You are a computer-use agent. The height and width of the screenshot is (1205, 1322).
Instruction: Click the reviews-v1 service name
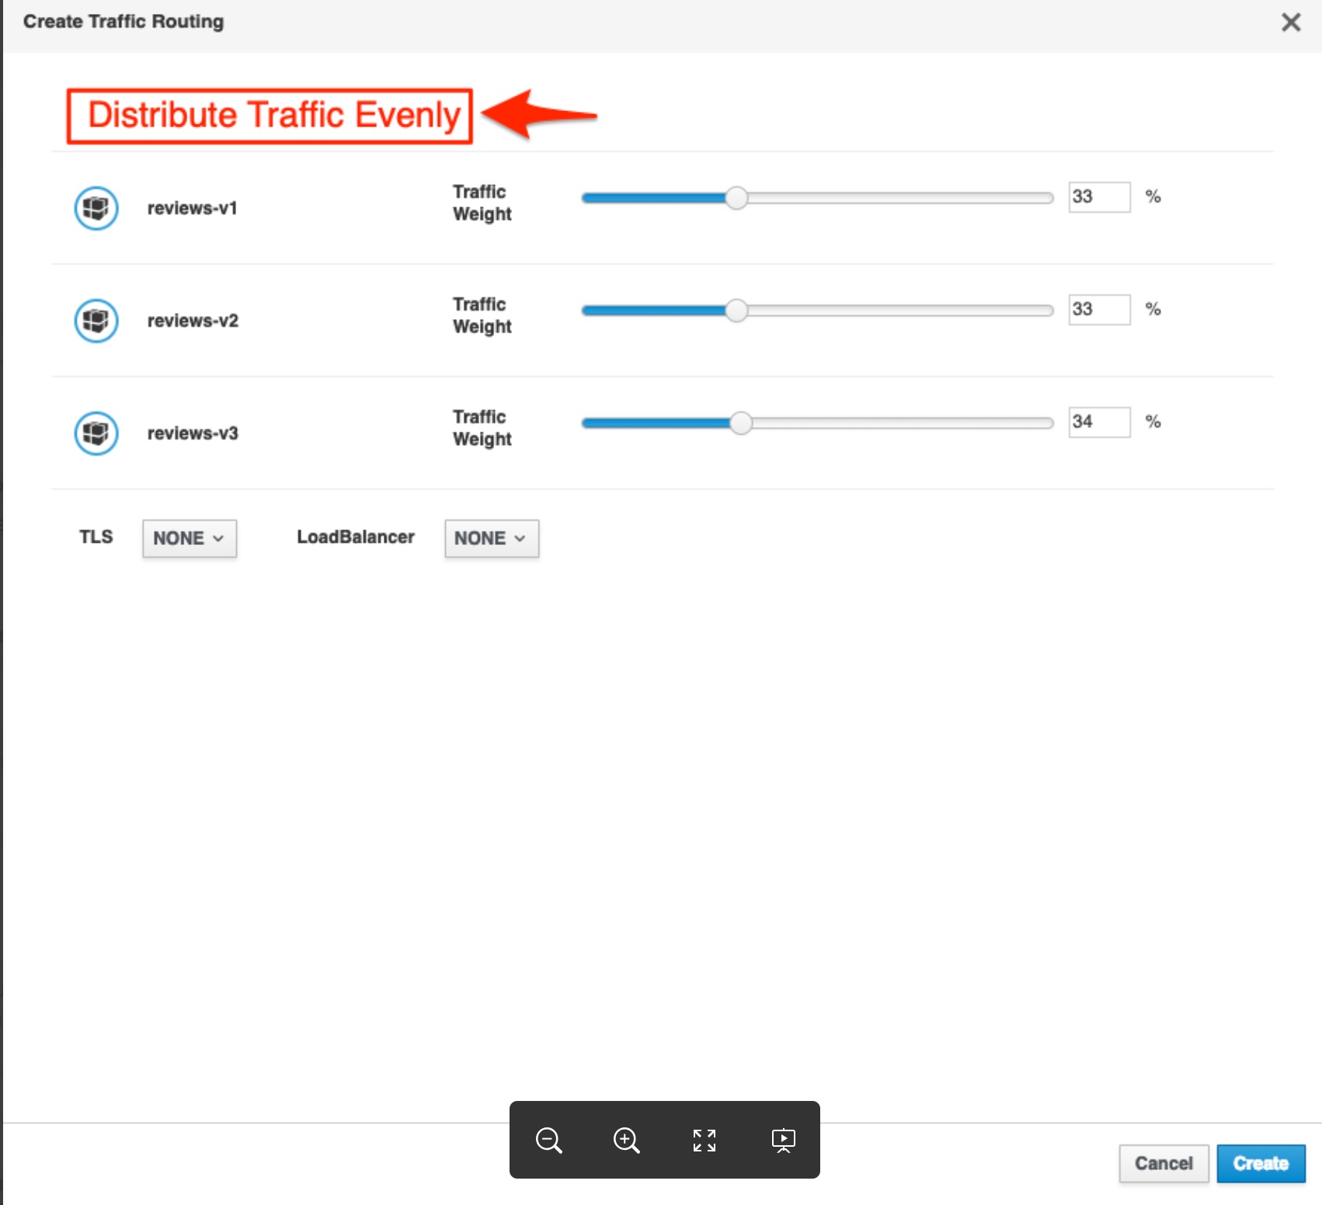[x=193, y=208]
